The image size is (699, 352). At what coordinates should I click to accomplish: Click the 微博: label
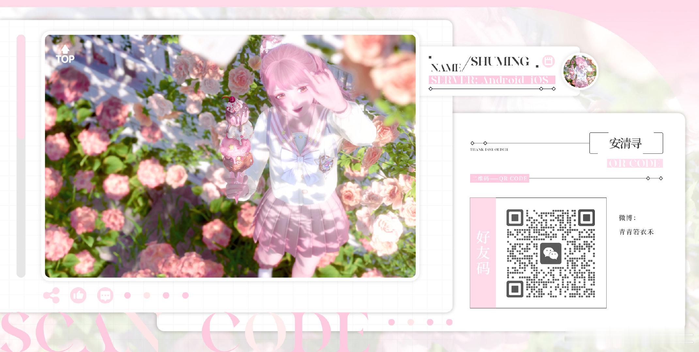point(627,218)
